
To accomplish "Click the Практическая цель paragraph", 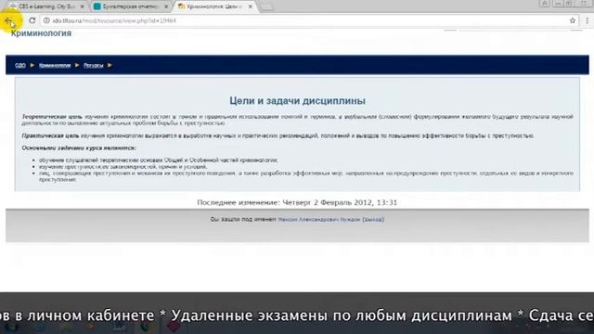I will click(x=278, y=135).
